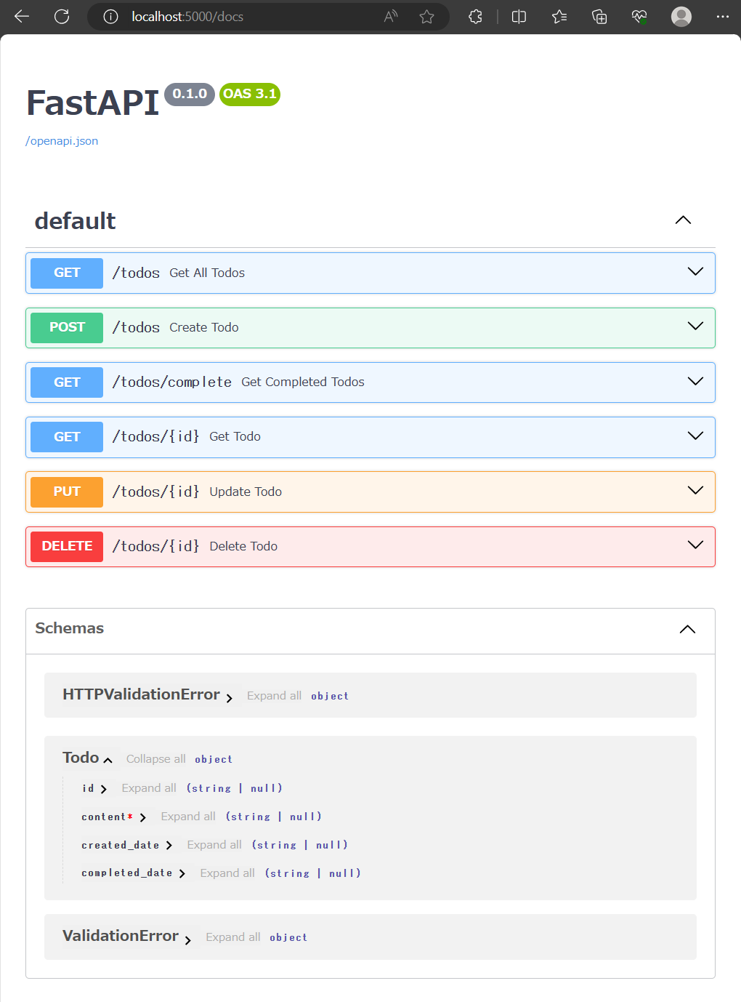Collapse the default section
Viewport: 741px width, 1002px height.
pyautogui.click(x=683, y=220)
